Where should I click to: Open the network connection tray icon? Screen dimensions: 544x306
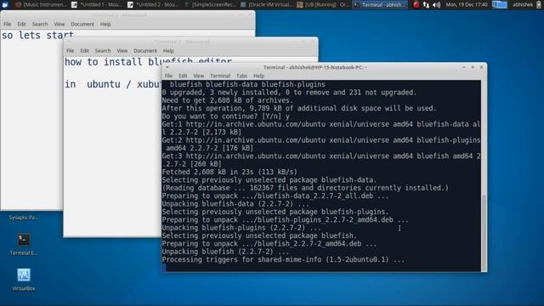coord(426,4)
